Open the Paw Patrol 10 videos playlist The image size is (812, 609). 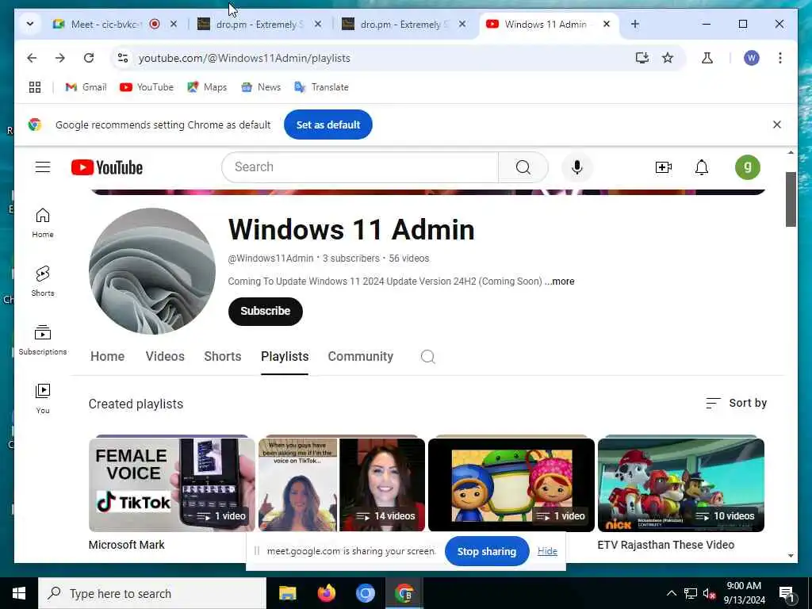(x=681, y=485)
